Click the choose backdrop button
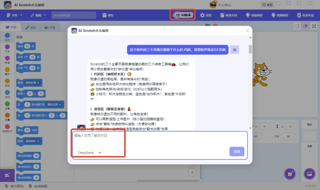320x190 pixels. tap(309, 174)
